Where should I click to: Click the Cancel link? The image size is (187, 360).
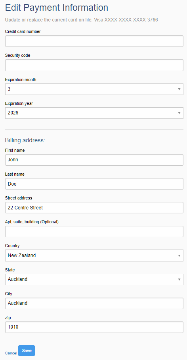(x=11, y=353)
